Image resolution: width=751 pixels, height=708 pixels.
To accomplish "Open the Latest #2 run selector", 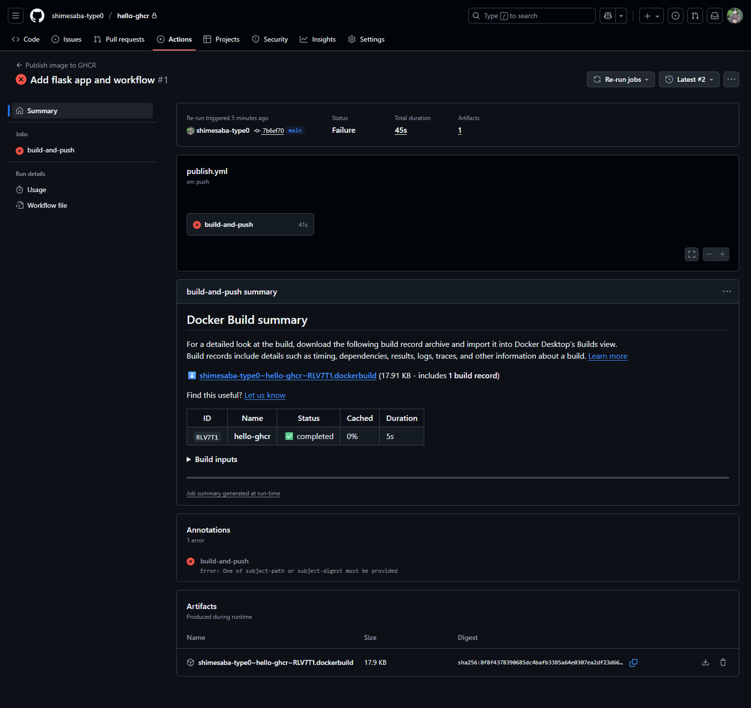I will click(x=688, y=79).
